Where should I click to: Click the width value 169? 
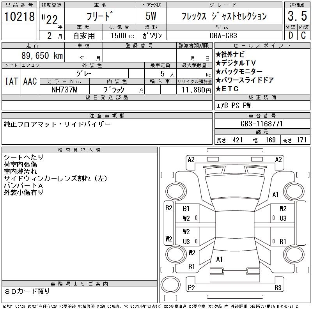click(x=271, y=140)
